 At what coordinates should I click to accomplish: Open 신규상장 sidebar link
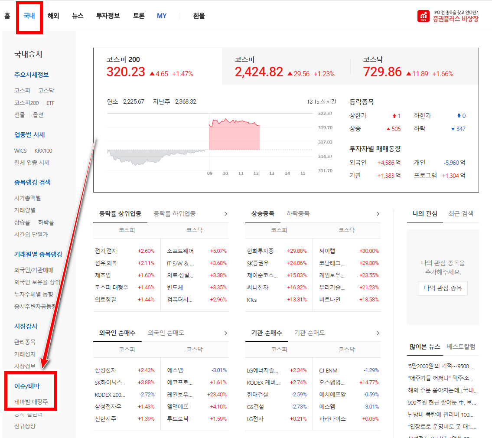click(x=25, y=426)
